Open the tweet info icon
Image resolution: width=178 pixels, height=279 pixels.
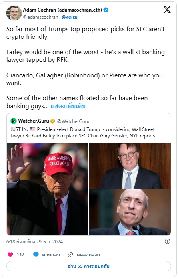(167, 241)
